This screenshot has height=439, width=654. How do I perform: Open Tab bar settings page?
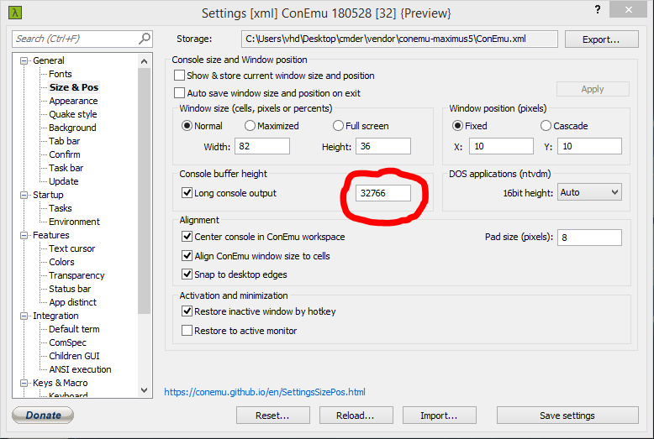[x=64, y=141]
